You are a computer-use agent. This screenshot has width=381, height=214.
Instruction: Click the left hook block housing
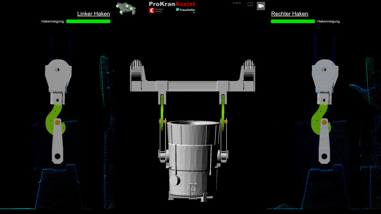click(x=58, y=76)
